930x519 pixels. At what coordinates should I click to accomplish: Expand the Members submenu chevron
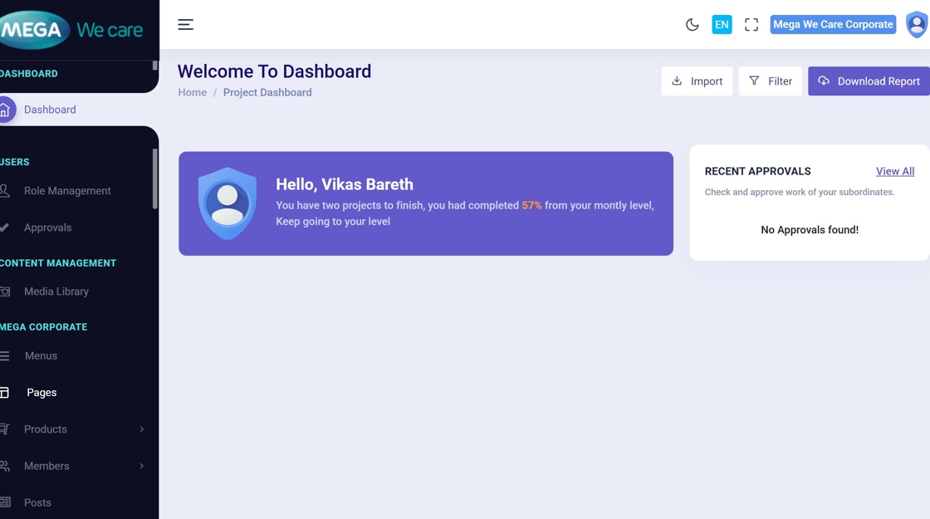point(141,466)
